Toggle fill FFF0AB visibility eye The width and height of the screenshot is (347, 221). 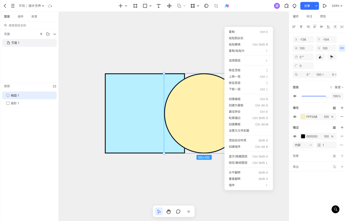click(295, 117)
